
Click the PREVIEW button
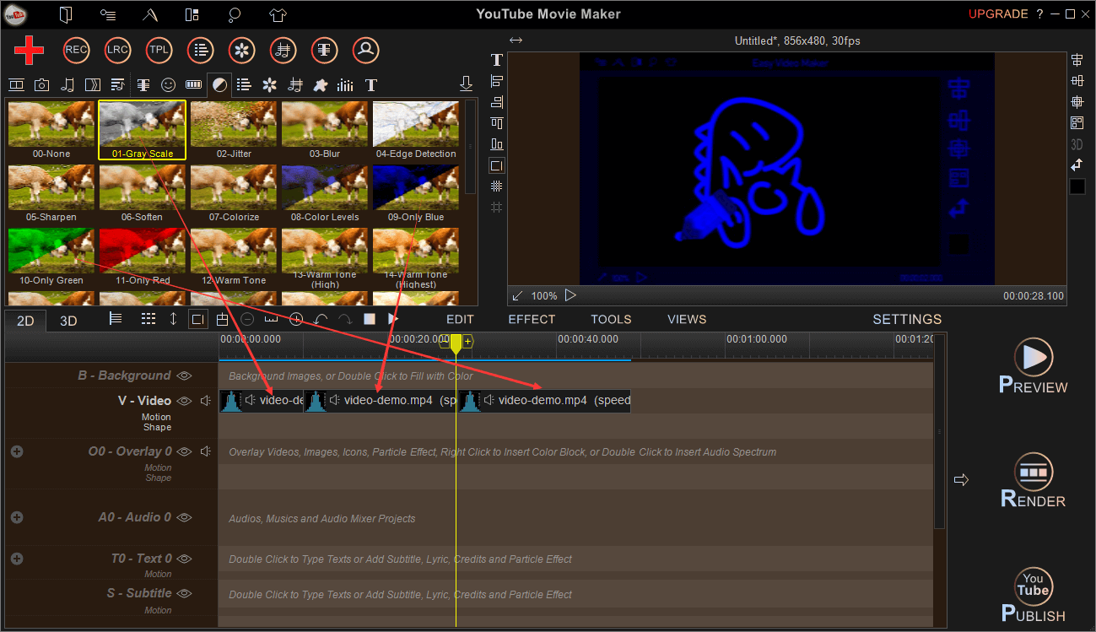tap(1034, 365)
